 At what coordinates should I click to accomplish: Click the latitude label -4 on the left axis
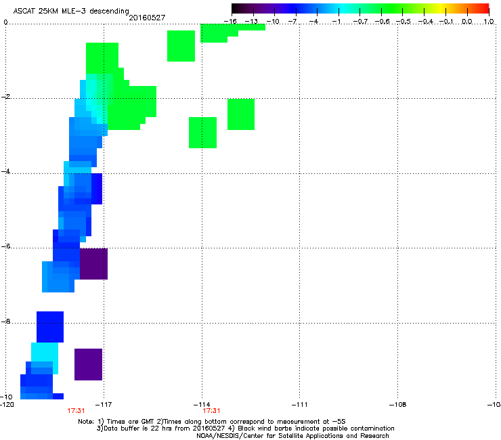(x=6, y=171)
